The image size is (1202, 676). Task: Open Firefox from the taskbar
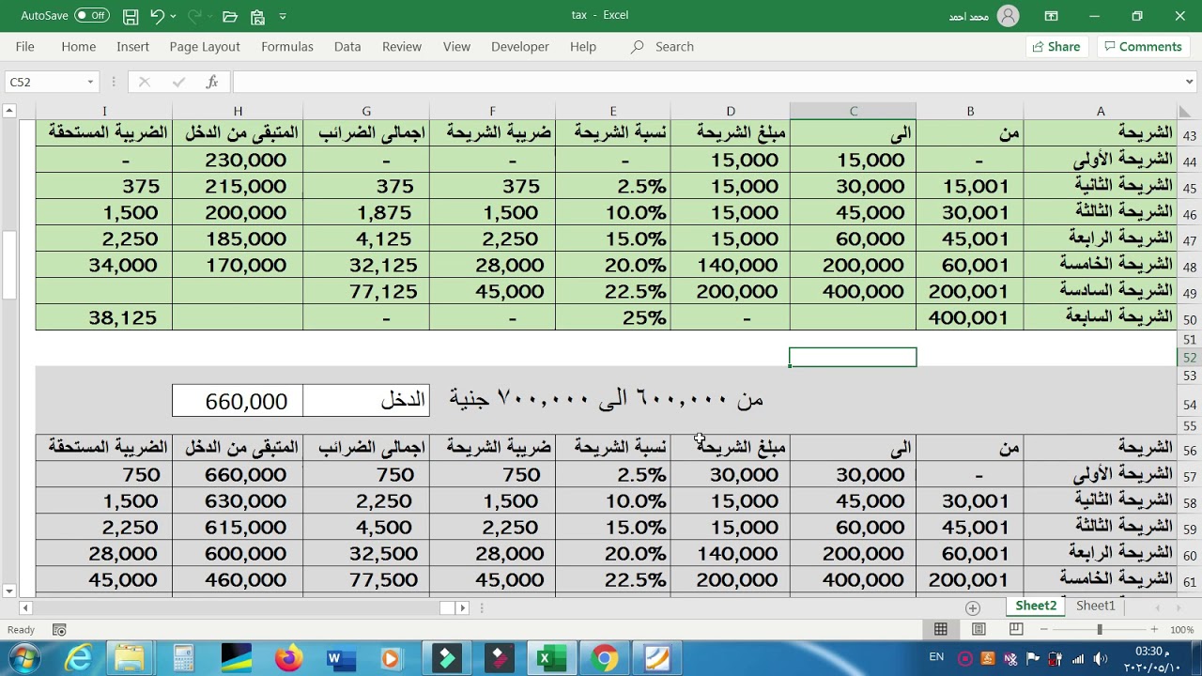288,658
